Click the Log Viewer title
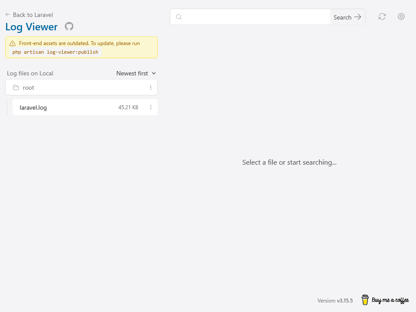Viewport: 416px width, 312px height. (31, 27)
